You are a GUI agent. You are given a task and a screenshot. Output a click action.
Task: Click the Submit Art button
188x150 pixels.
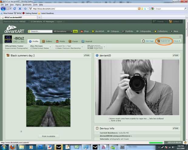pyautogui.click(x=163, y=41)
